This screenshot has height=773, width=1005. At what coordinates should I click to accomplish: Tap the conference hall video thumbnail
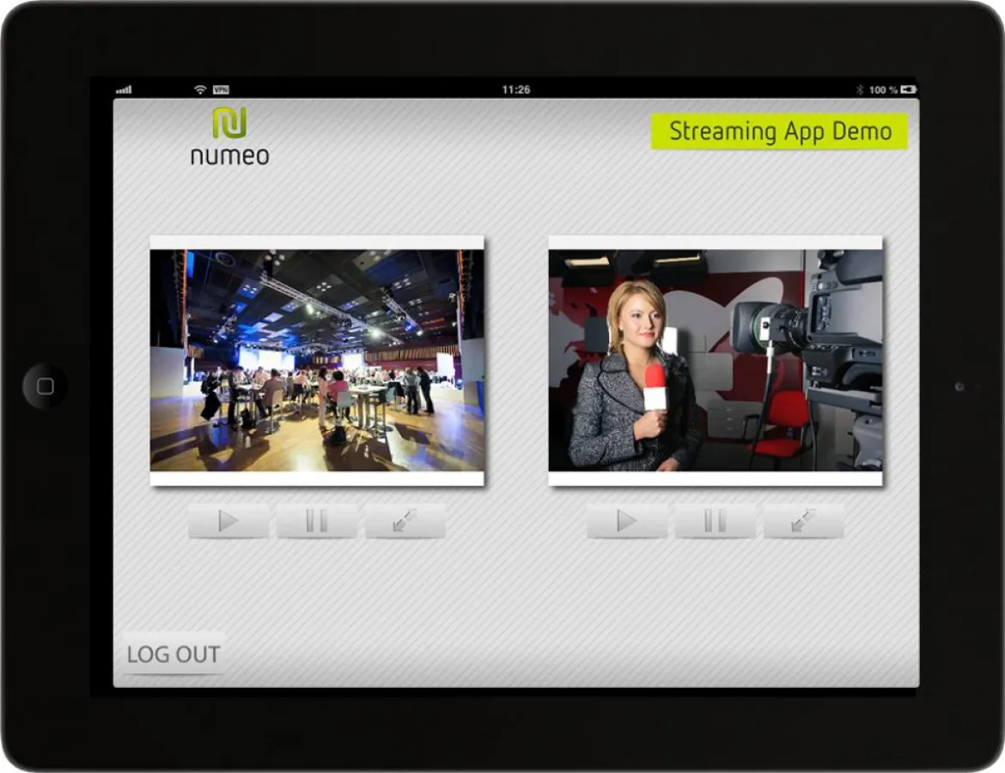point(318,362)
